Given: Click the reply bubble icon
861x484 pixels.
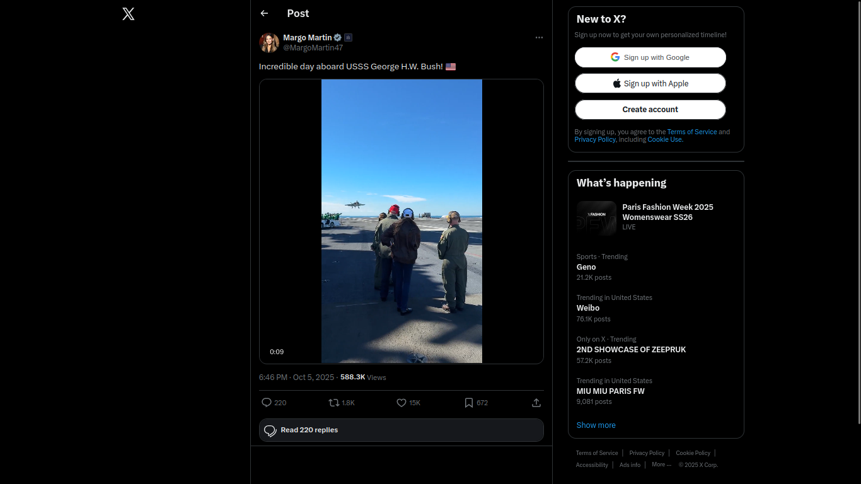Looking at the screenshot, I should (267, 403).
